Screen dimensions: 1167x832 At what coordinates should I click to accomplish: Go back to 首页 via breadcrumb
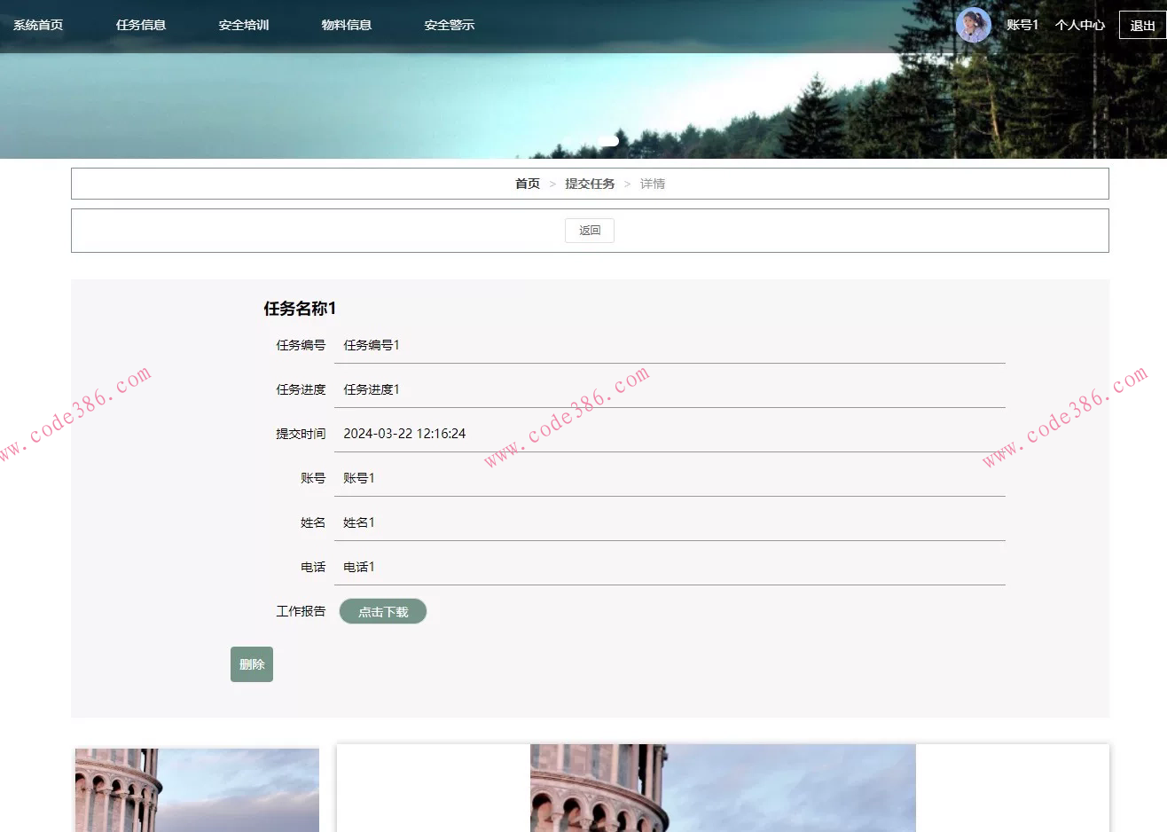527,183
